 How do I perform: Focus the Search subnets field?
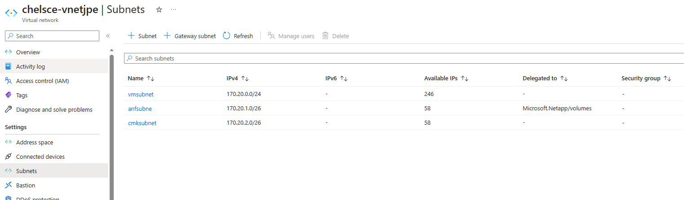click(x=404, y=58)
